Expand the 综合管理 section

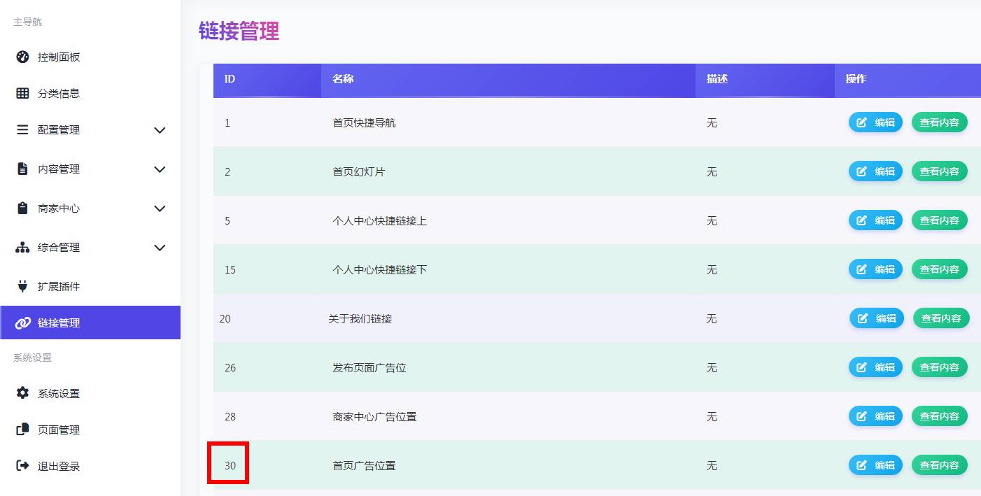tap(160, 248)
